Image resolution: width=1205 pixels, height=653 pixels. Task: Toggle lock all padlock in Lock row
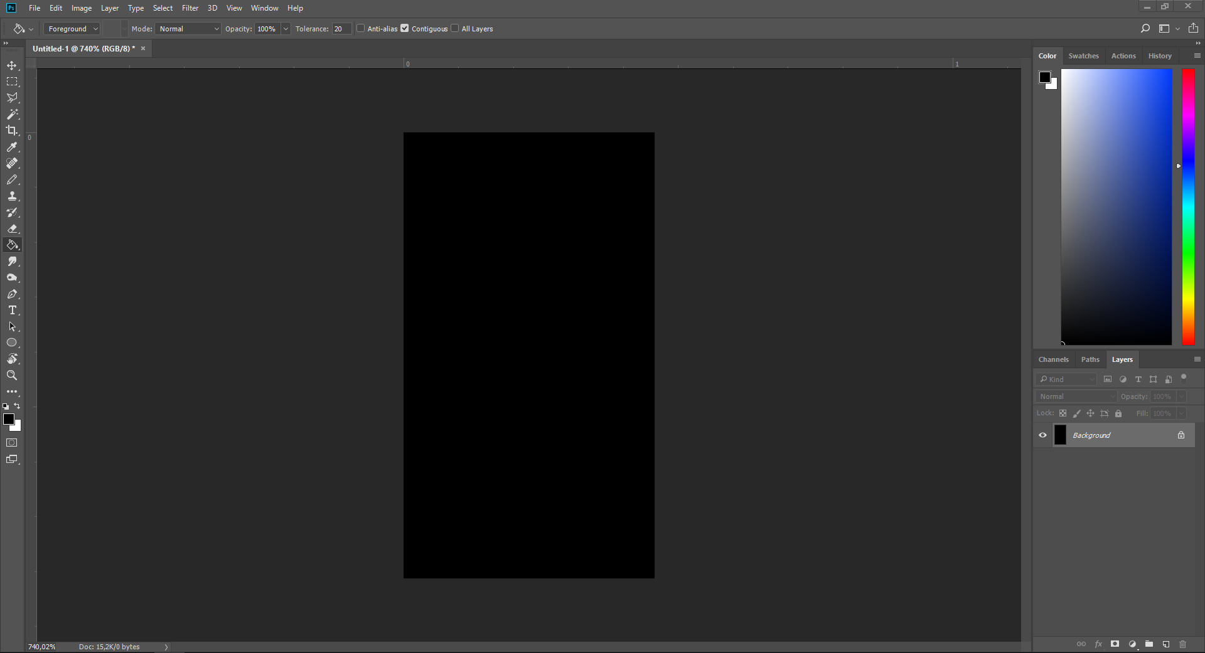click(x=1118, y=413)
